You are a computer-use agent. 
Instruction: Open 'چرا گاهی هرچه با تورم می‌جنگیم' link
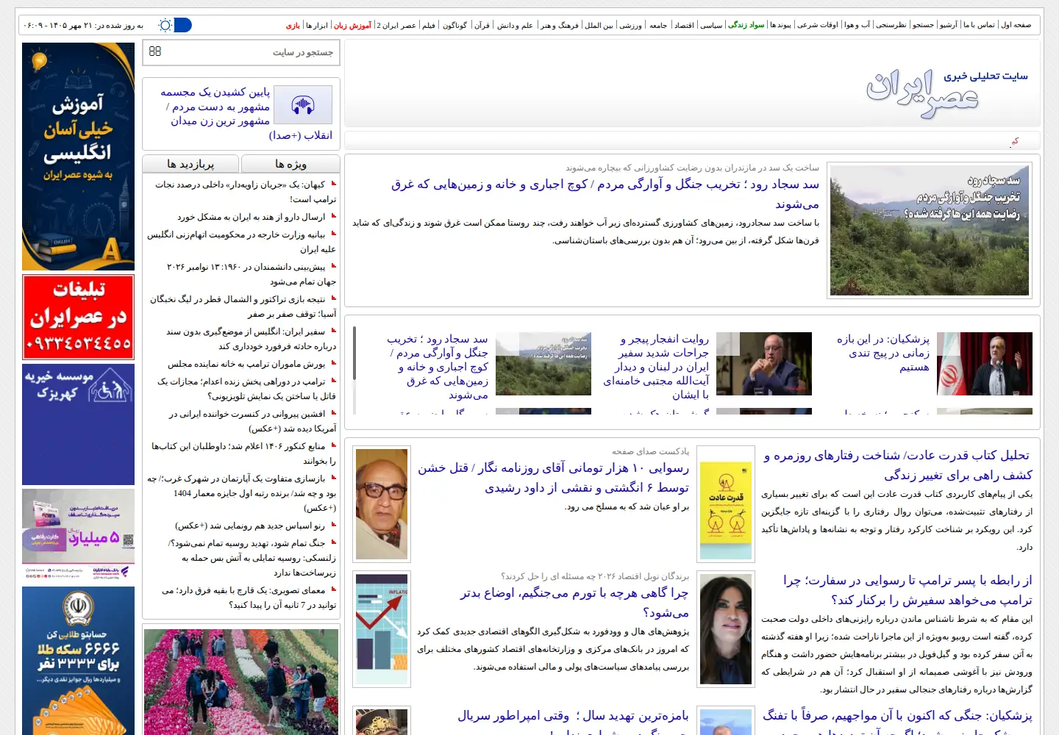574,602
